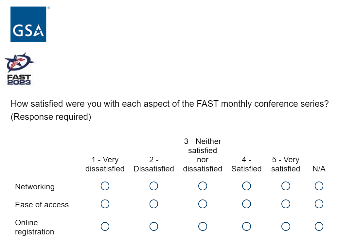The height and width of the screenshot is (238, 339).
Task: Rate Networking as 2 - Dissatisfied
Action: (x=154, y=186)
